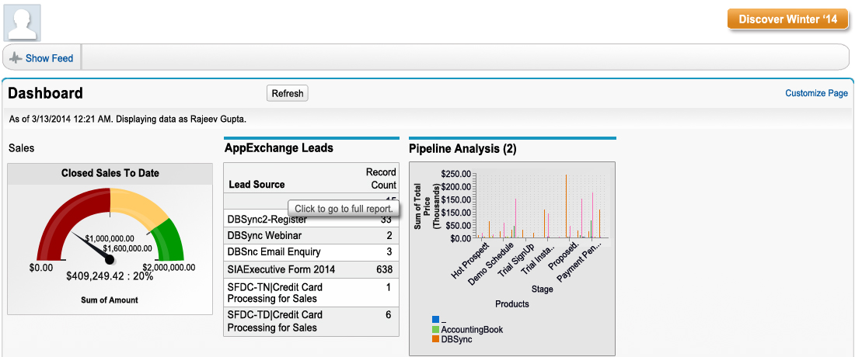Click the orange DBSync legend swatch
This screenshot has height=357, width=855.
(x=435, y=339)
